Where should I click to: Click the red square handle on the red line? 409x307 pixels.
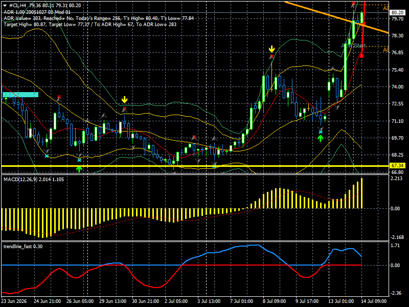pos(361,56)
